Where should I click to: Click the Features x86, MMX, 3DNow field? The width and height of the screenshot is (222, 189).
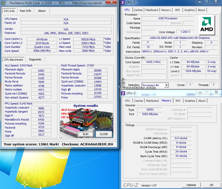coord(66,33)
